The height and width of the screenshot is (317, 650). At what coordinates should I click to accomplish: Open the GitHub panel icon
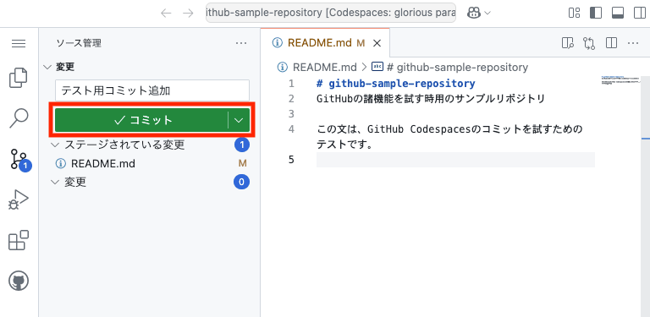19,281
